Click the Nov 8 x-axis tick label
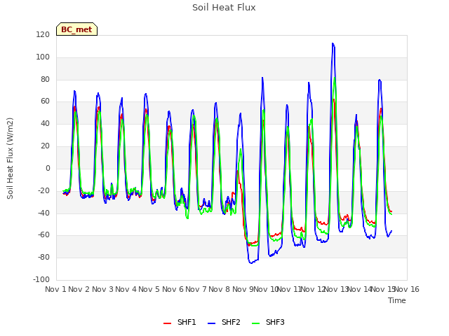This screenshot has height=336, width=449. pyautogui.click(x=220, y=289)
